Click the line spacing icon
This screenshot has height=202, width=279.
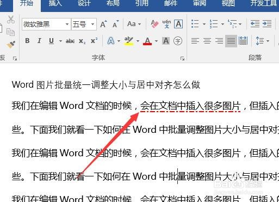259,41
